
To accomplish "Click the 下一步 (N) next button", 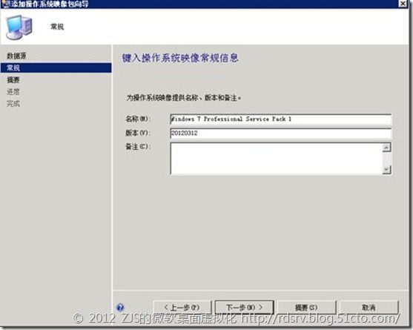I will click(245, 307).
